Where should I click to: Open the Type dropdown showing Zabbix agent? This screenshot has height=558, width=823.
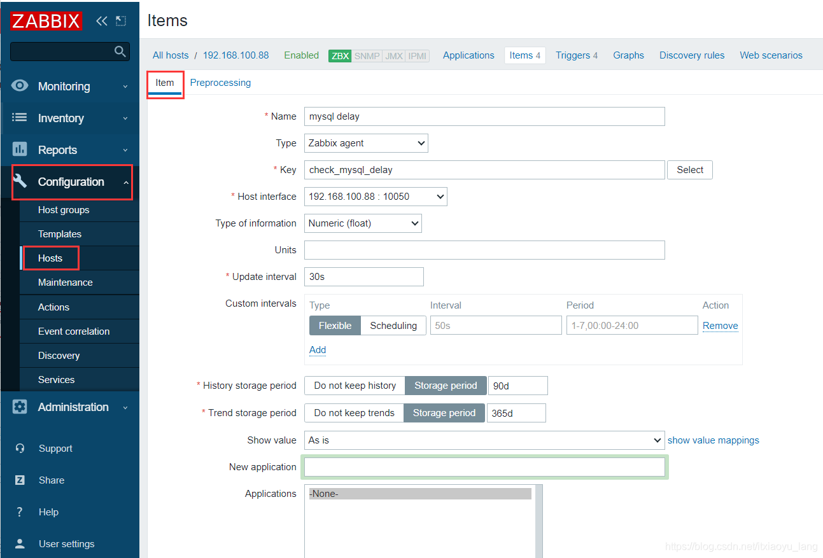tap(366, 143)
